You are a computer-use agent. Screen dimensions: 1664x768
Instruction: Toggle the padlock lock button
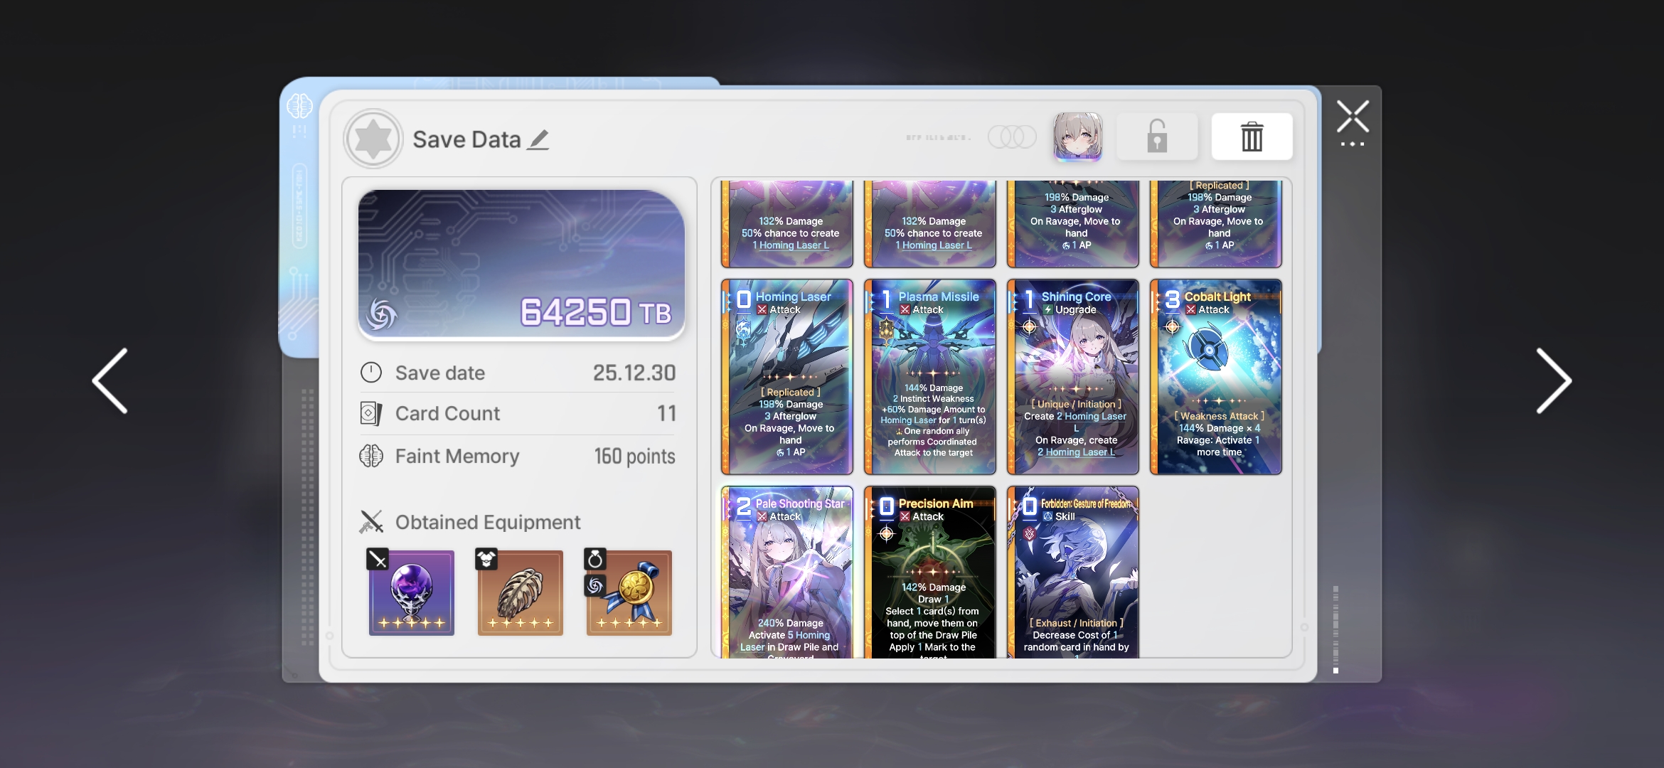click(x=1157, y=137)
